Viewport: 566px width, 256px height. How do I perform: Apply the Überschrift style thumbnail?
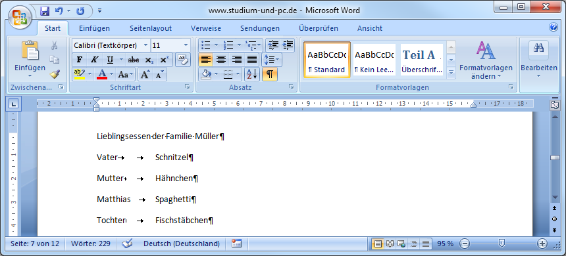coord(422,60)
